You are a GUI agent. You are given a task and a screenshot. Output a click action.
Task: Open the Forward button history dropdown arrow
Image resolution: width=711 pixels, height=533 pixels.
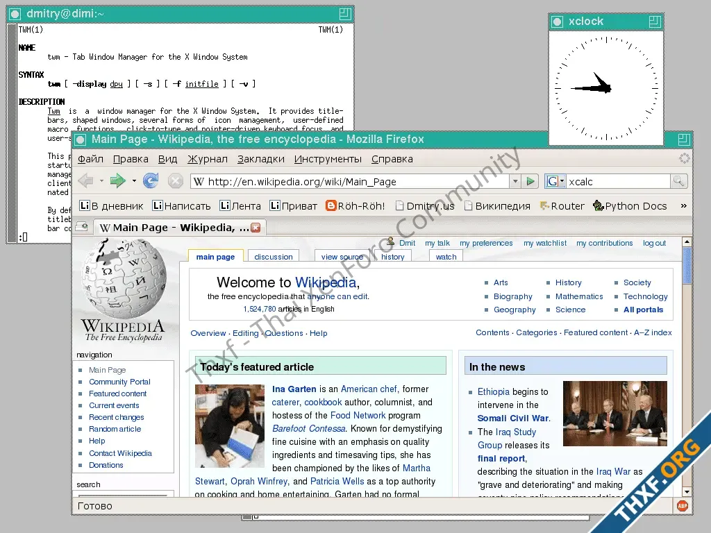[x=134, y=181]
